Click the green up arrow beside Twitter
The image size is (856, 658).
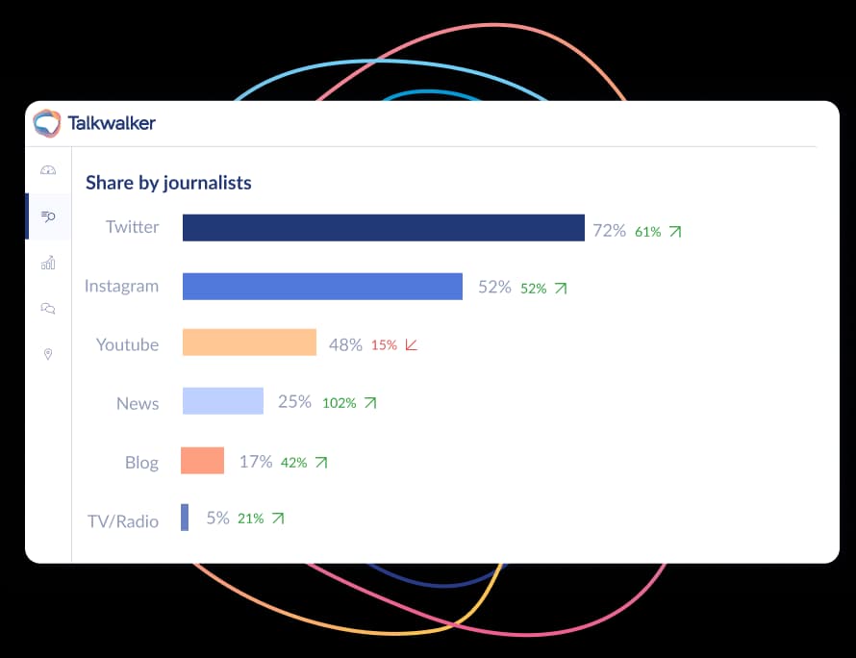(675, 232)
